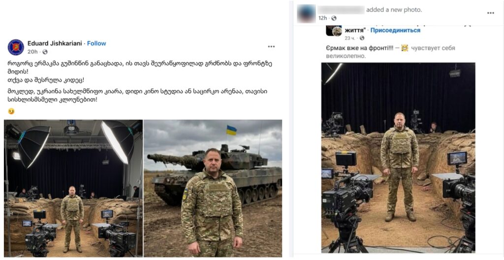504x260 pixels.
Task: Click the winking emoji in Eduard's post
Action: tap(11, 111)
